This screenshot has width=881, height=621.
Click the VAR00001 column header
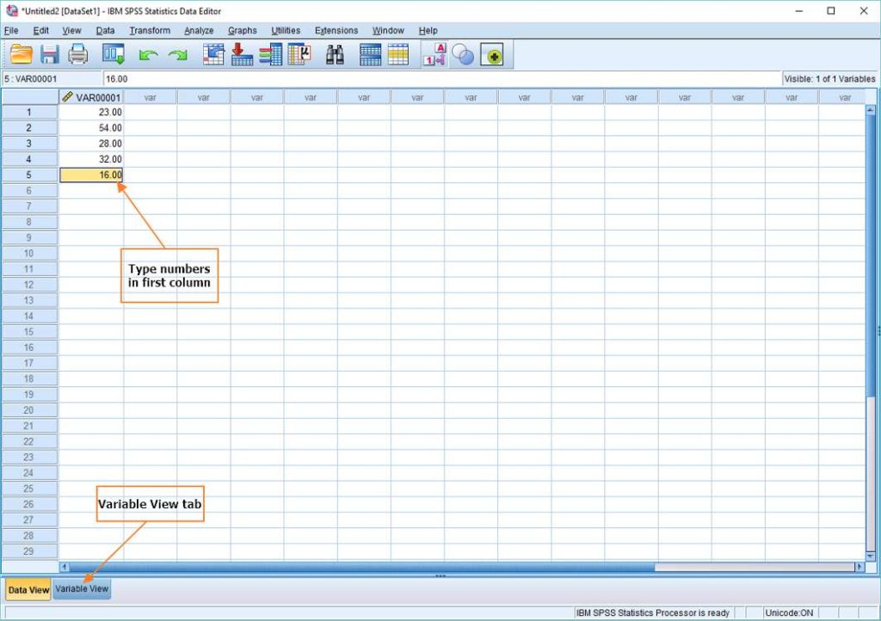tap(90, 96)
